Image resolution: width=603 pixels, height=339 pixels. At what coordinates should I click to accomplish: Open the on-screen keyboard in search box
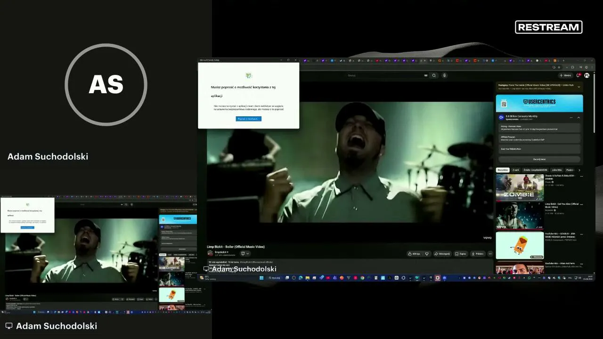point(426,75)
